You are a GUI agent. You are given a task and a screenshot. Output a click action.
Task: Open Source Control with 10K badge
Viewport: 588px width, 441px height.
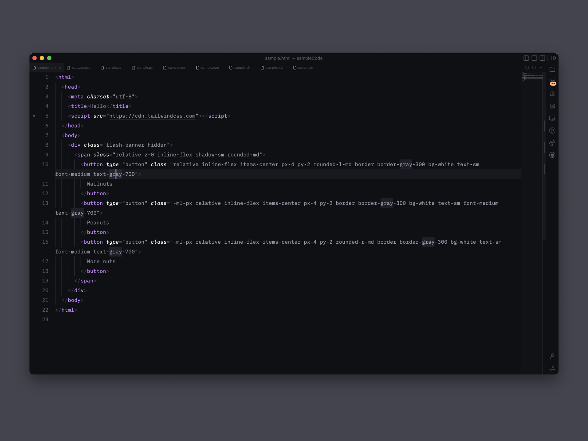pyautogui.click(x=552, y=82)
